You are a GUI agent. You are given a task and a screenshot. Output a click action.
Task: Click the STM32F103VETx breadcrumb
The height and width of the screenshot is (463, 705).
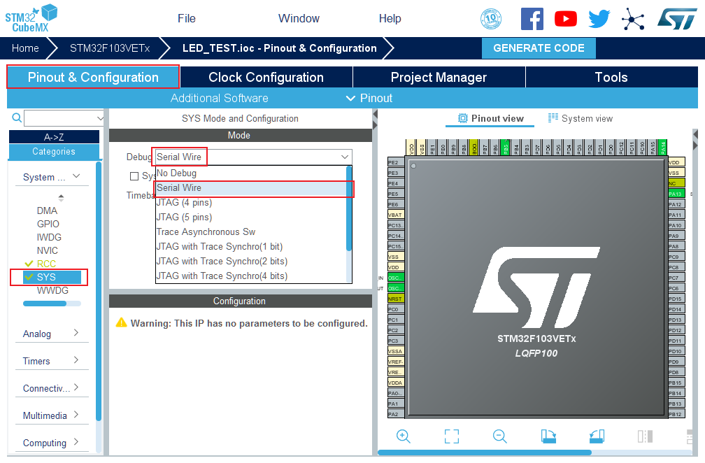coord(110,48)
